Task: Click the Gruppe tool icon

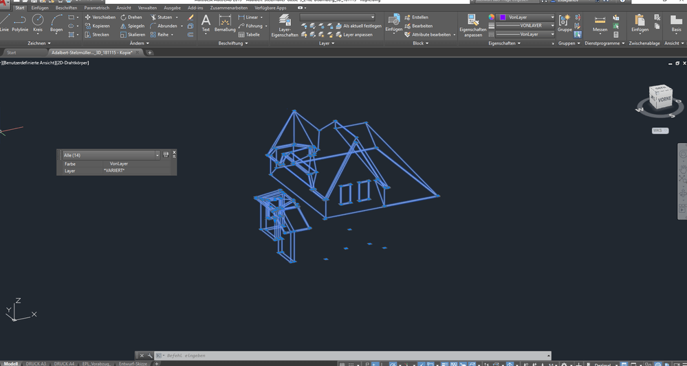Action: [x=565, y=23]
